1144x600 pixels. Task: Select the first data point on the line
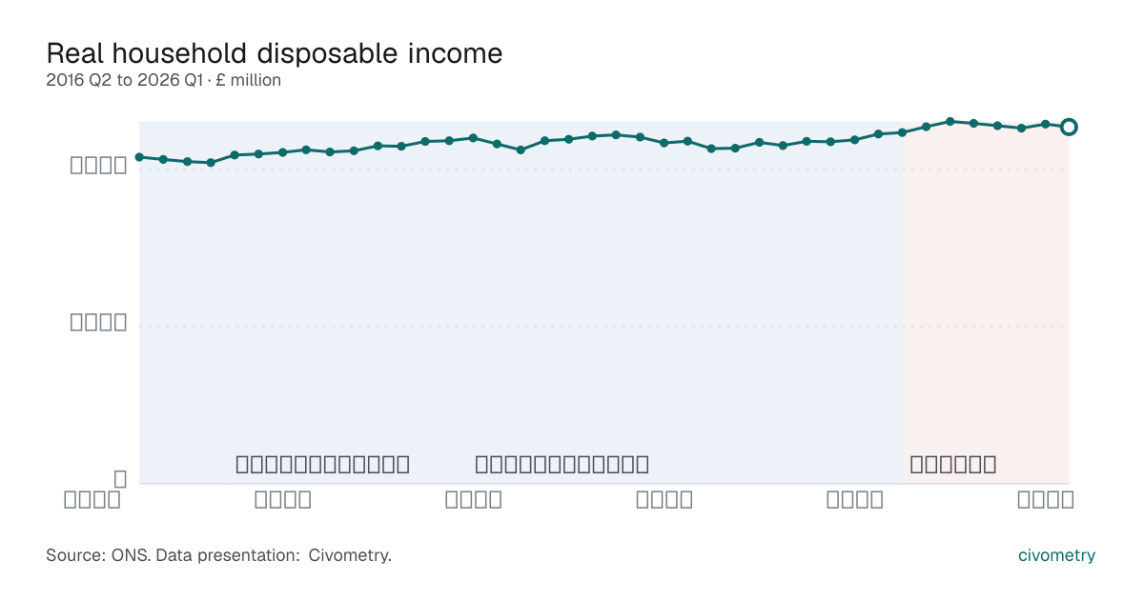(x=139, y=157)
